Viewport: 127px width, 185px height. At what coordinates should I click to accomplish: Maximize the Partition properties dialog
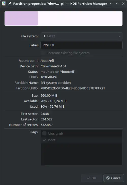(x=117, y=4)
